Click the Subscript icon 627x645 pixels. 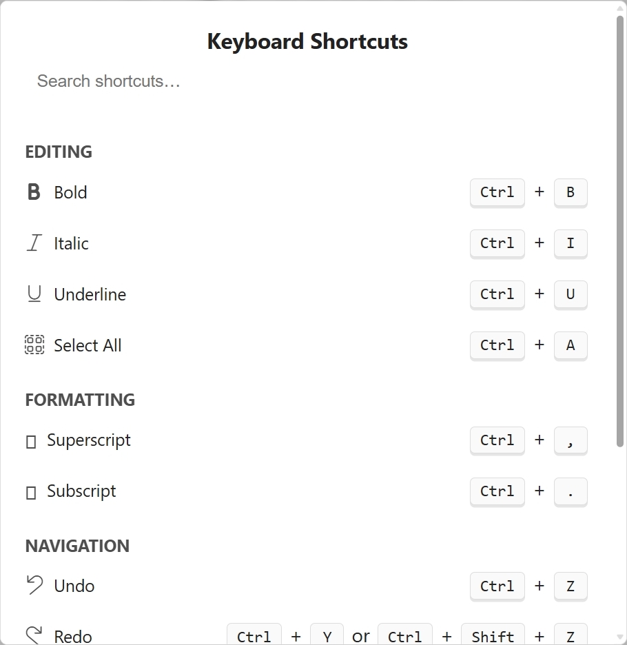tap(31, 493)
